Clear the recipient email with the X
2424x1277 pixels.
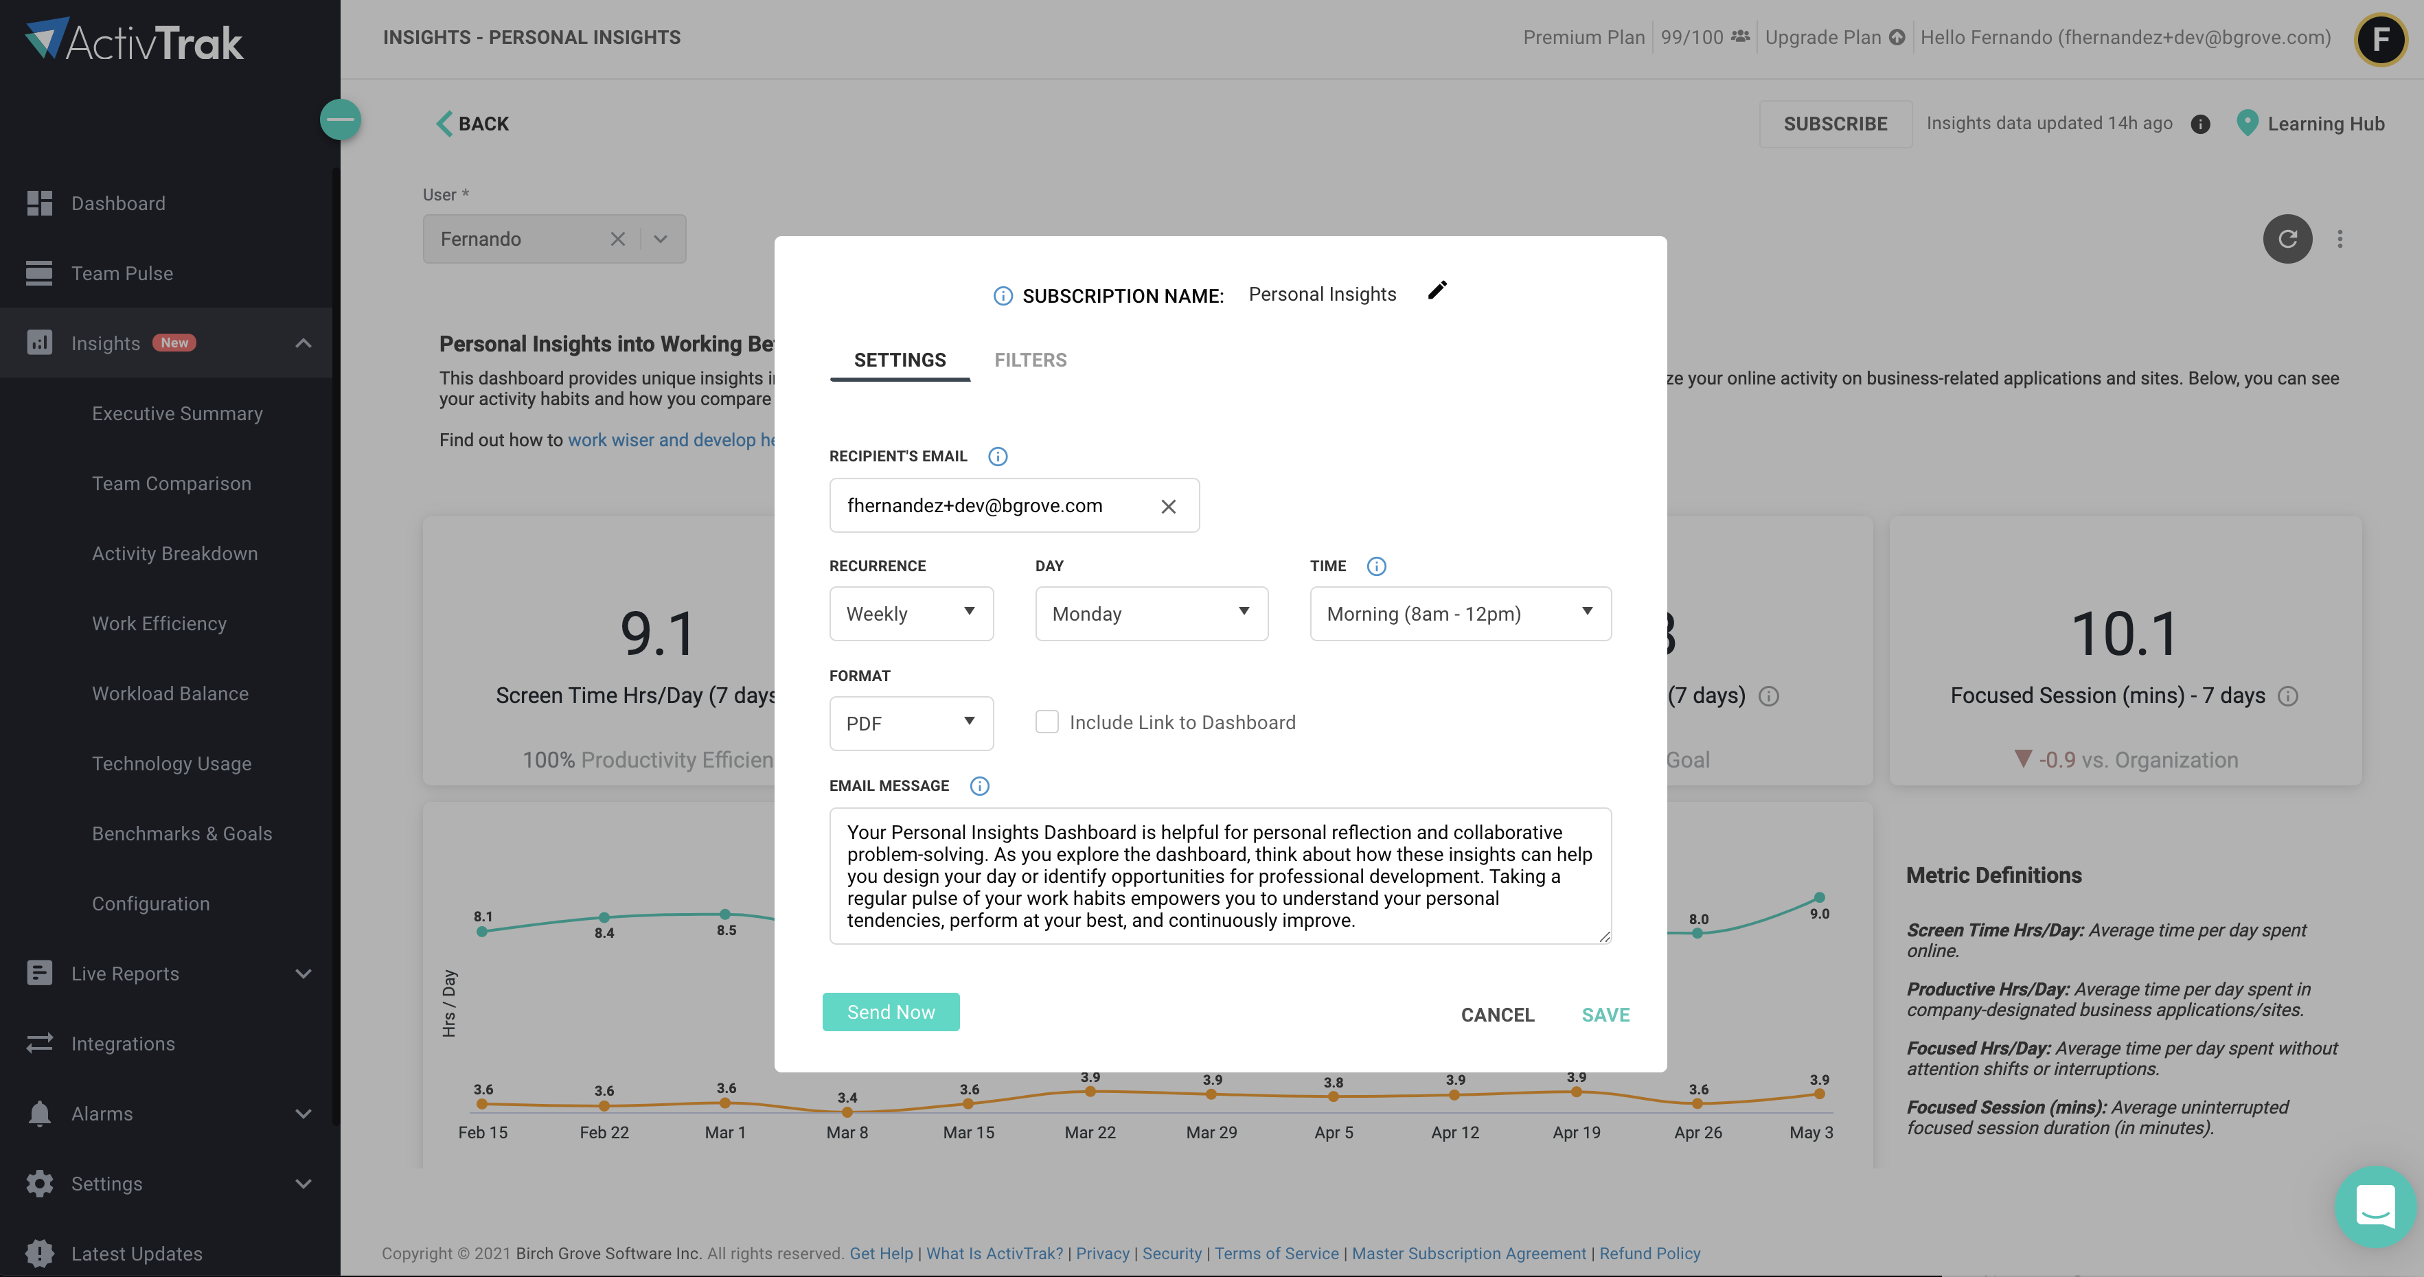coord(1168,506)
